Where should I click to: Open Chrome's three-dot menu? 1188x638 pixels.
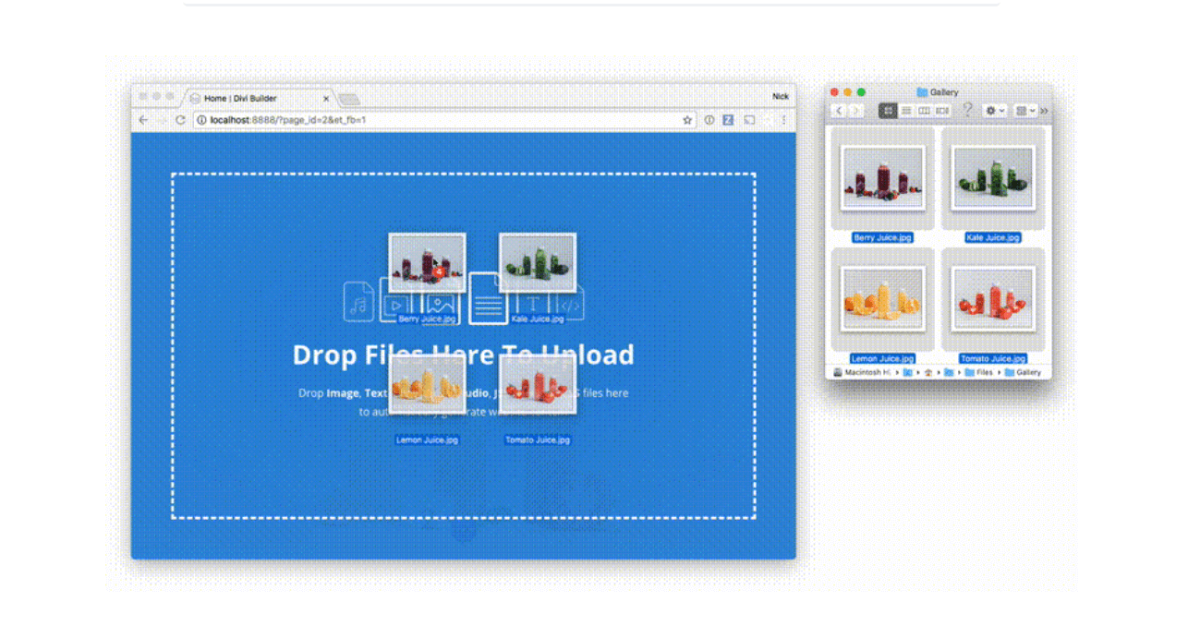(x=784, y=121)
